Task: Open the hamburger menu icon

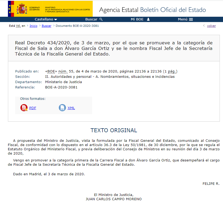Action: click(x=191, y=19)
